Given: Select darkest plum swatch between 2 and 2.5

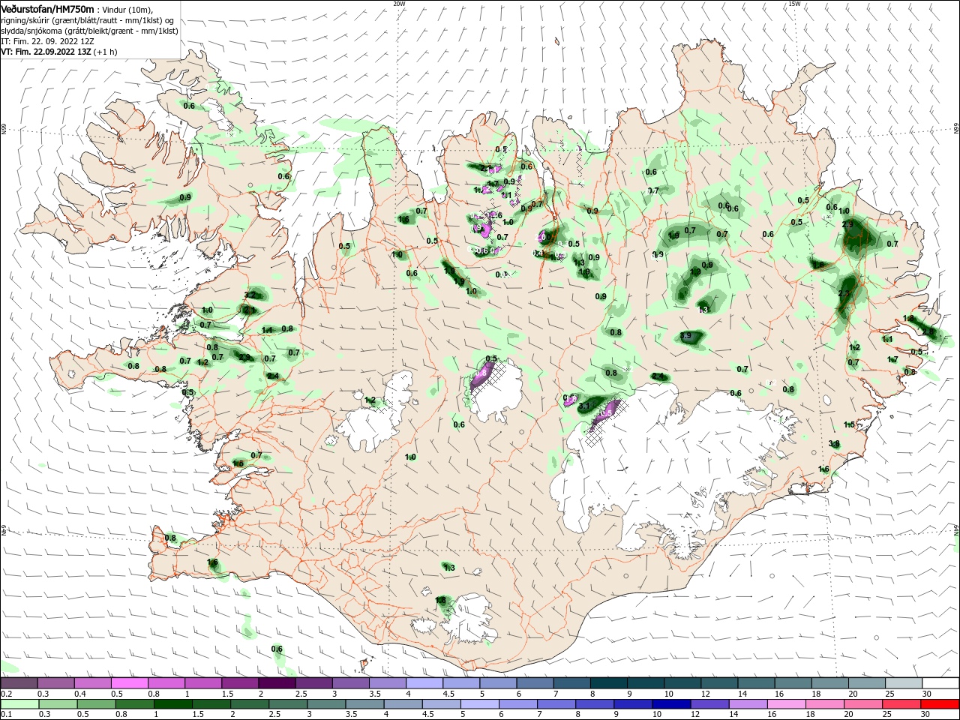Looking at the screenshot, I should [x=277, y=683].
